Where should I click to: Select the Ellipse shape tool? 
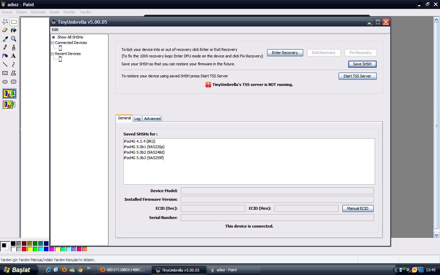pos(5,82)
